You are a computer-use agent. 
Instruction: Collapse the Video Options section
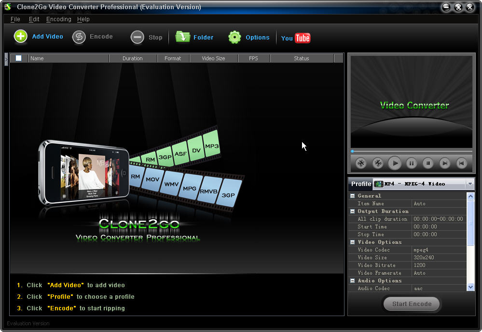point(353,242)
